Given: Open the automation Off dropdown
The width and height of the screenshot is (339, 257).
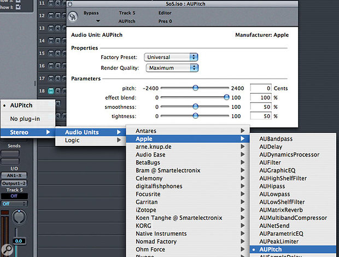Looking at the screenshot, I should click(x=14, y=203).
